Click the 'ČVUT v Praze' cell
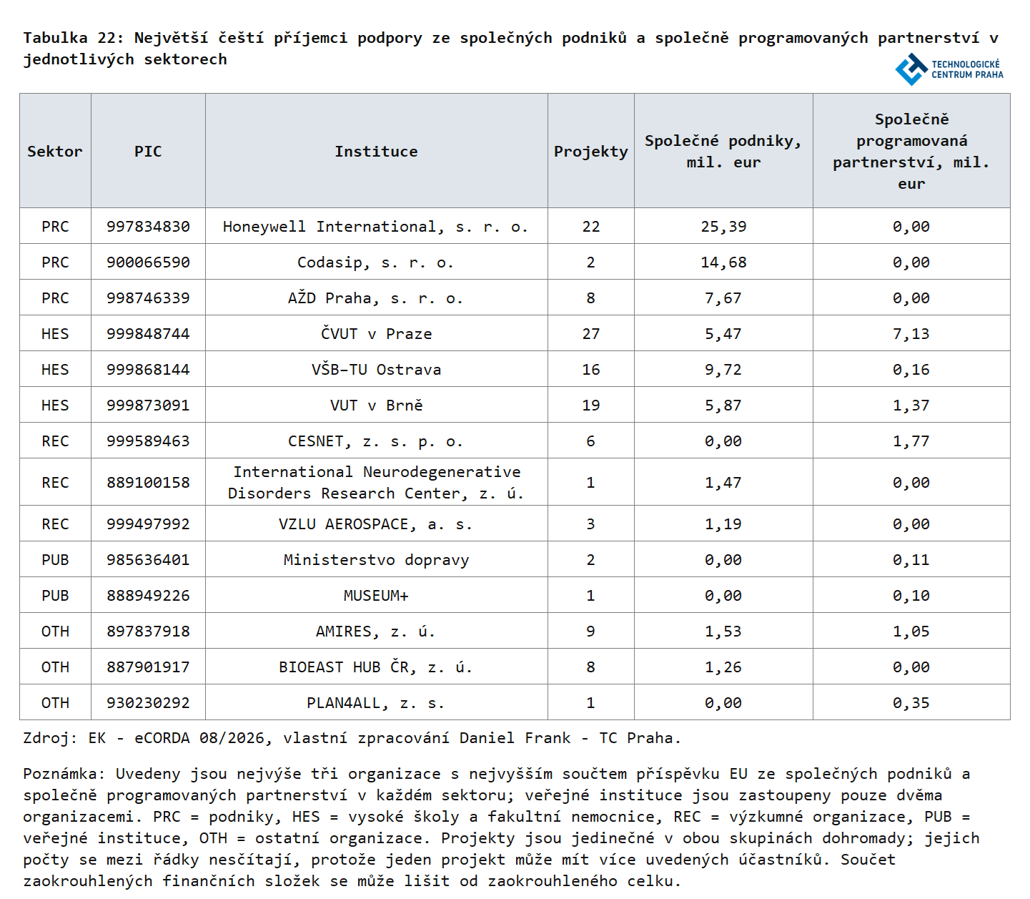The height and width of the screenshot is (899, 1030). pyautogui.click(x=376, y=334)
